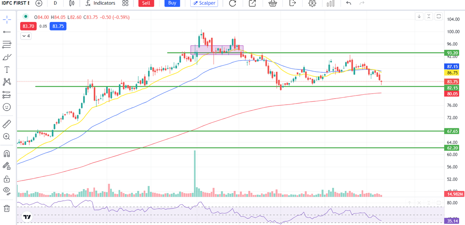The width and height of the screenshot is (465, 225).
Task: Select the text T annotation tool
Action: (x=7, y=70)
